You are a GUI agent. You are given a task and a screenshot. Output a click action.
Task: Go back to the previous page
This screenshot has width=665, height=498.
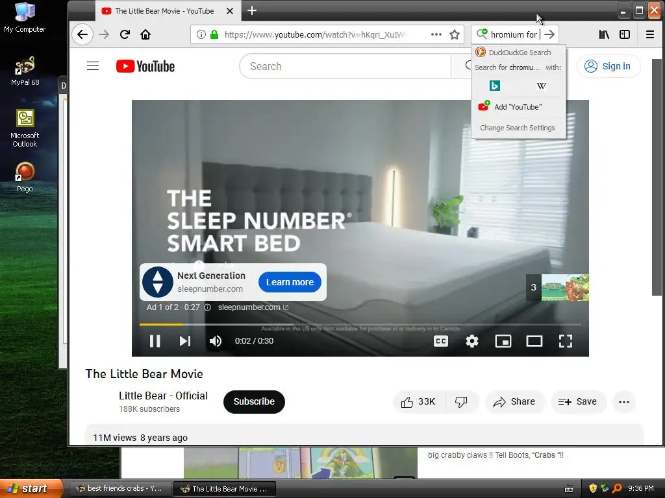coord(82,34)
